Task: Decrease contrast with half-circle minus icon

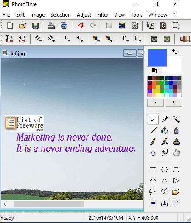Action: click(x=67, y=39)
